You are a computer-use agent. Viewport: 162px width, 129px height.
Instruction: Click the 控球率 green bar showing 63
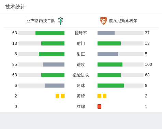coord(50,33)
